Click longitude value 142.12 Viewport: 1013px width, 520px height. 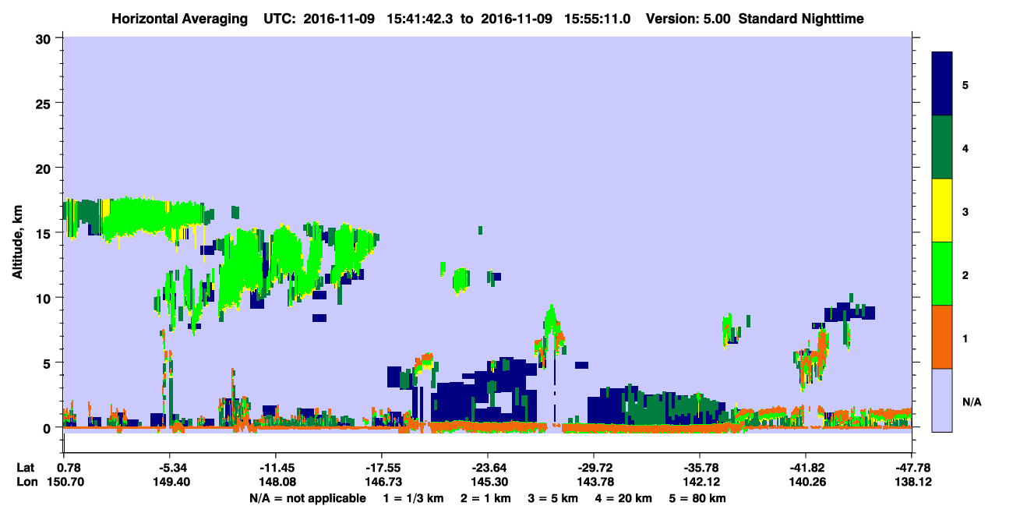click(x=700, y=483)
